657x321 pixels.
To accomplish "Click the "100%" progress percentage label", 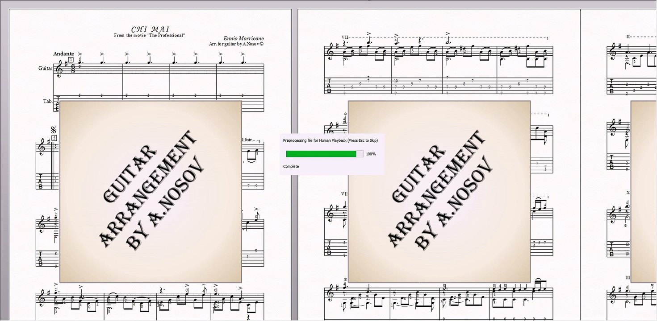I will 371,154.
